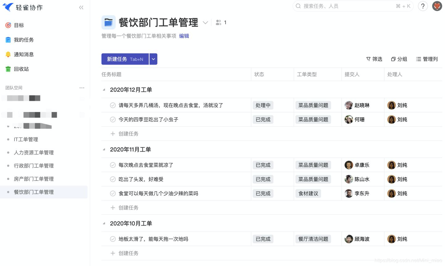Click the 编辑 link to edit project description
The image size is (445, 266).
[x=184, y=36]
